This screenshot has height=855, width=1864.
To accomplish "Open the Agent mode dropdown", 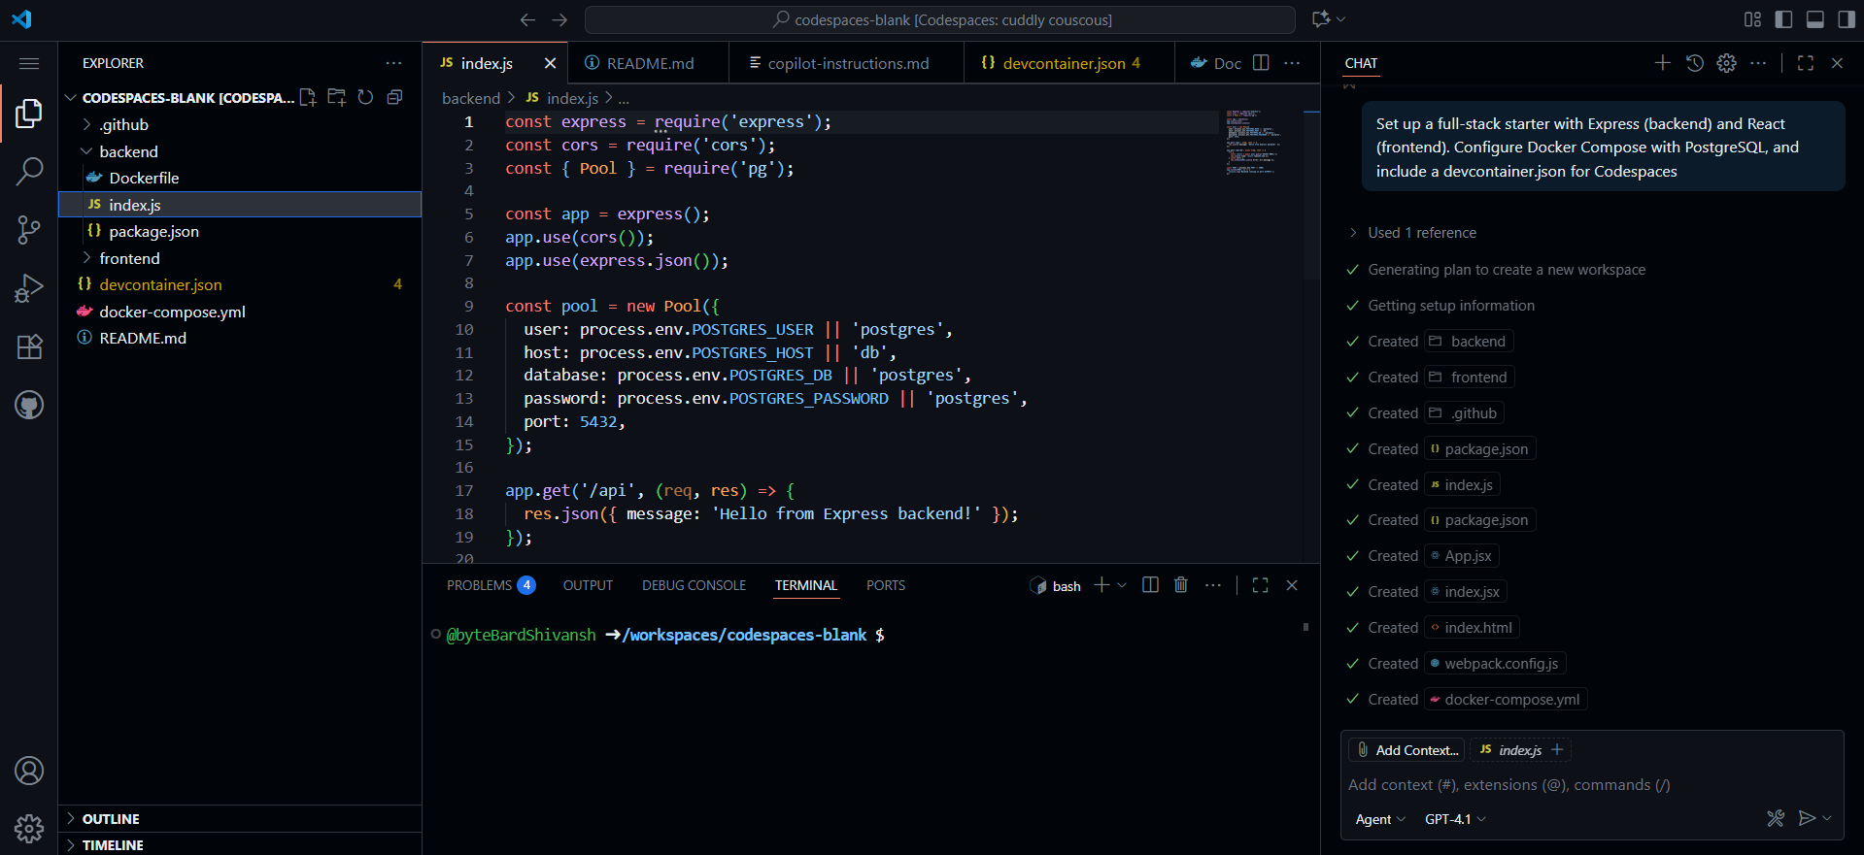I will (1379, 819).
